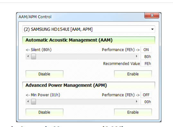This screenshot has height=127, width=173.
Task: Click the 'Recommended Value' label
Action: [121, 63]
